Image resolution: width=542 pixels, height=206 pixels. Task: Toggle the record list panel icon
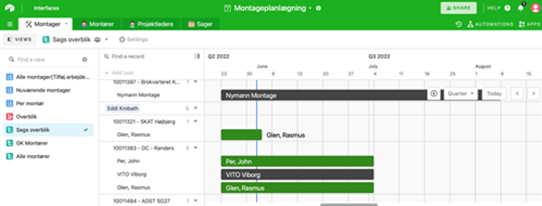pos(197,56)
